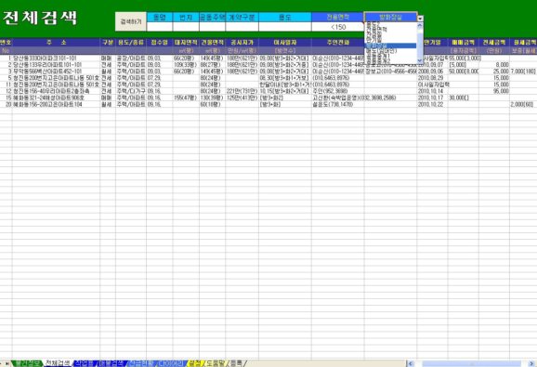Screen dimensions: 537x367
Task: Select the highlighted item in the dropdown list
Action: pos(390,46)
